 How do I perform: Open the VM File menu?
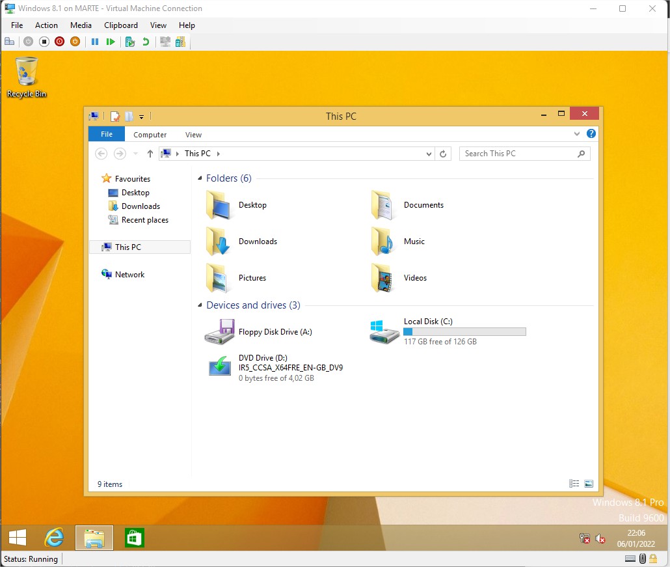[17, 25]
